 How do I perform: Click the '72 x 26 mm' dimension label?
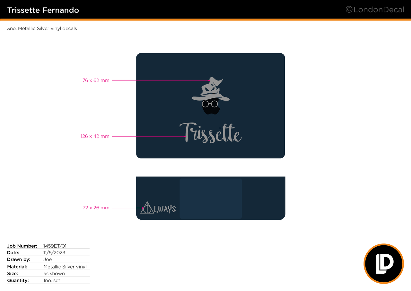(x=96, y=208)
